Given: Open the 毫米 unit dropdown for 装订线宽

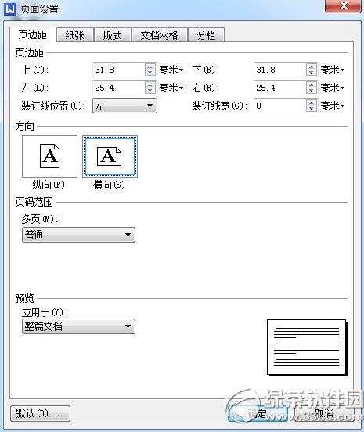Looking at the screenshot, I should click(x=333, y=106).
